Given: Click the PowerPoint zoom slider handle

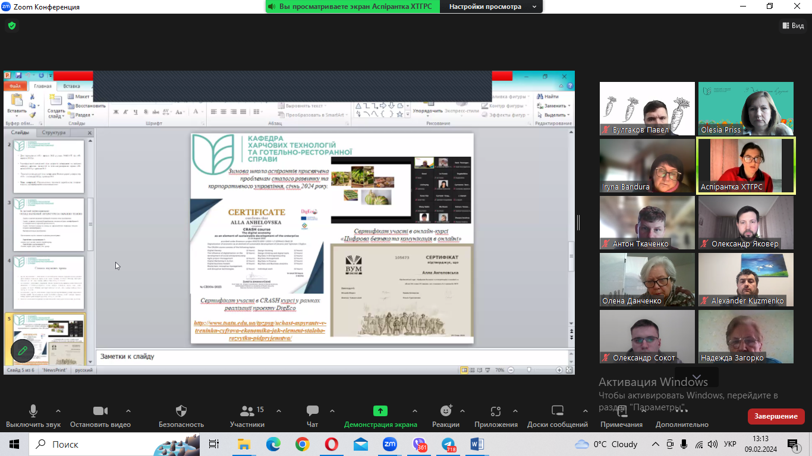Looking at the screenshot, I should pyautogui.click(x=529, y=370).
